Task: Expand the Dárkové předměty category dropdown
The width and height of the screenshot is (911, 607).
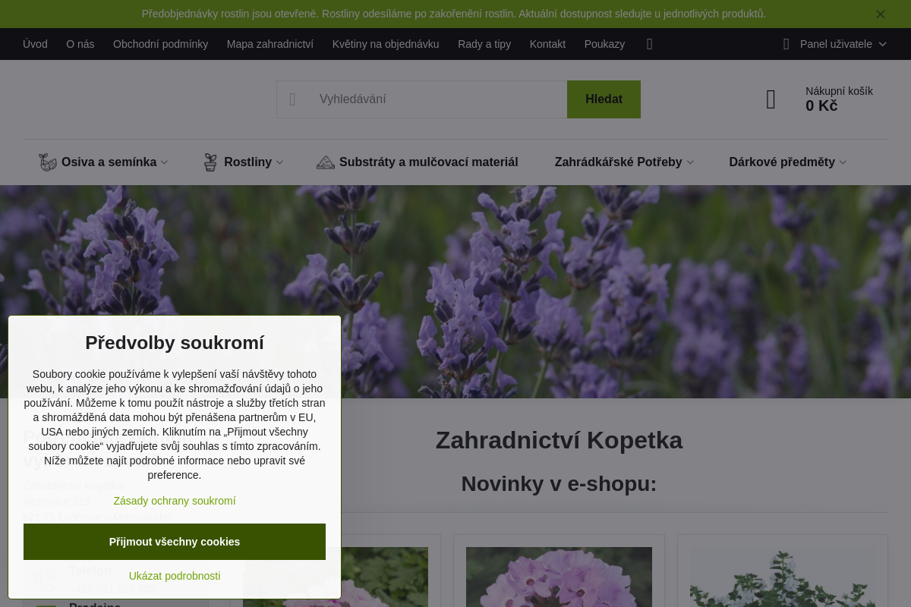Action: [x=843, y=162]
